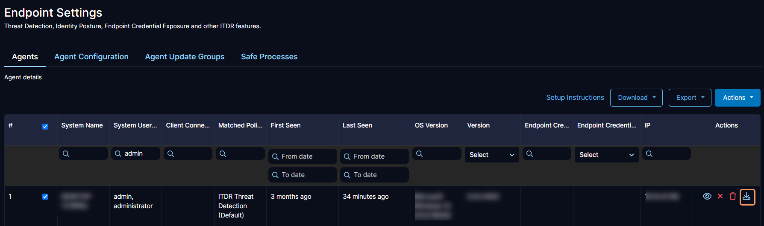764x226 pixels.
Task: Toggle the select-all checkbox in table header
Action: (45, 126)
